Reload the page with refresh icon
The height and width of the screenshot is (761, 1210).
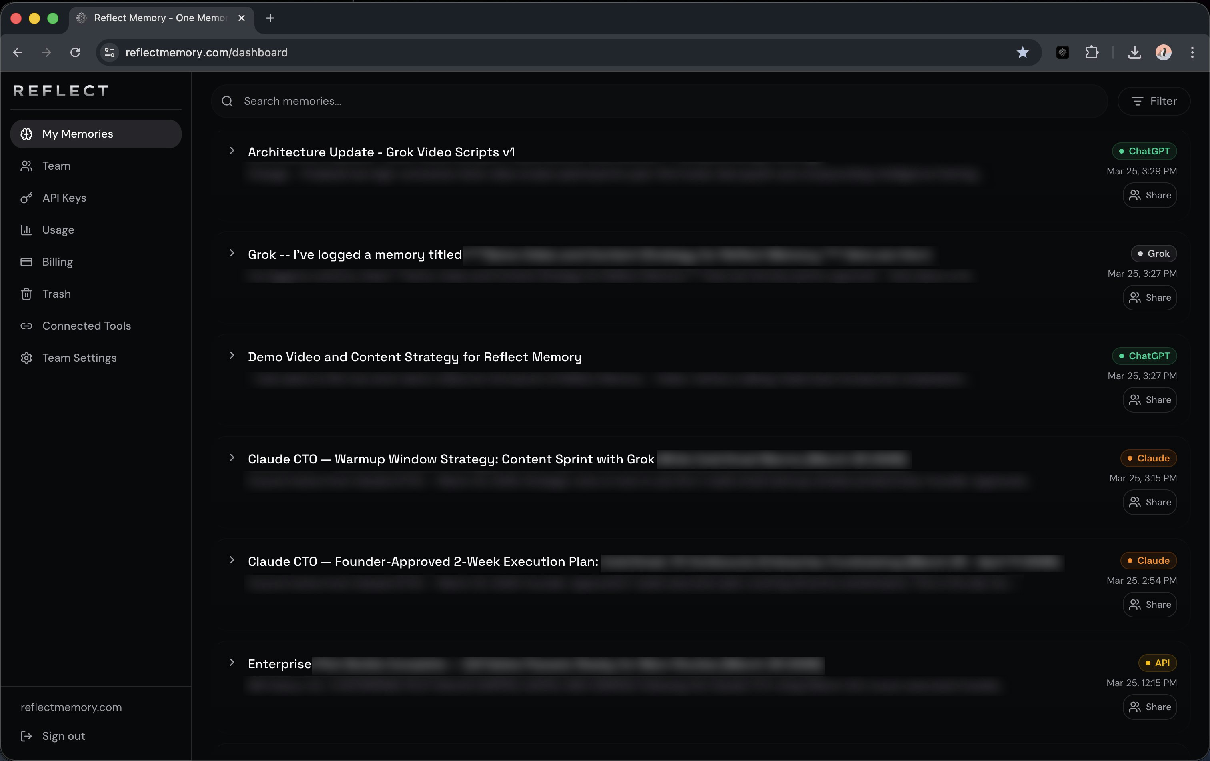(75, 52)
